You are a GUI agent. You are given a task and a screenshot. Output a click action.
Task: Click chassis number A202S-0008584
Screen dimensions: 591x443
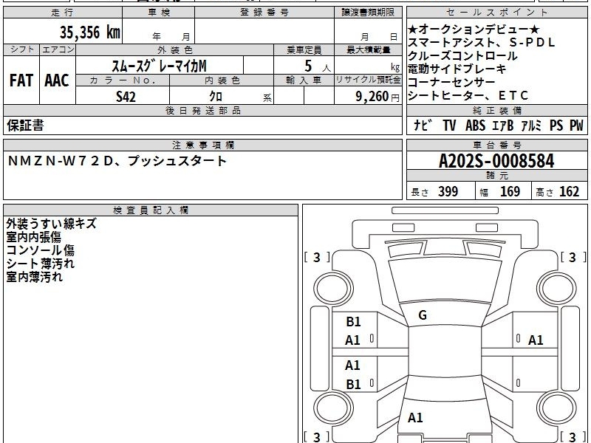[496, 161]
